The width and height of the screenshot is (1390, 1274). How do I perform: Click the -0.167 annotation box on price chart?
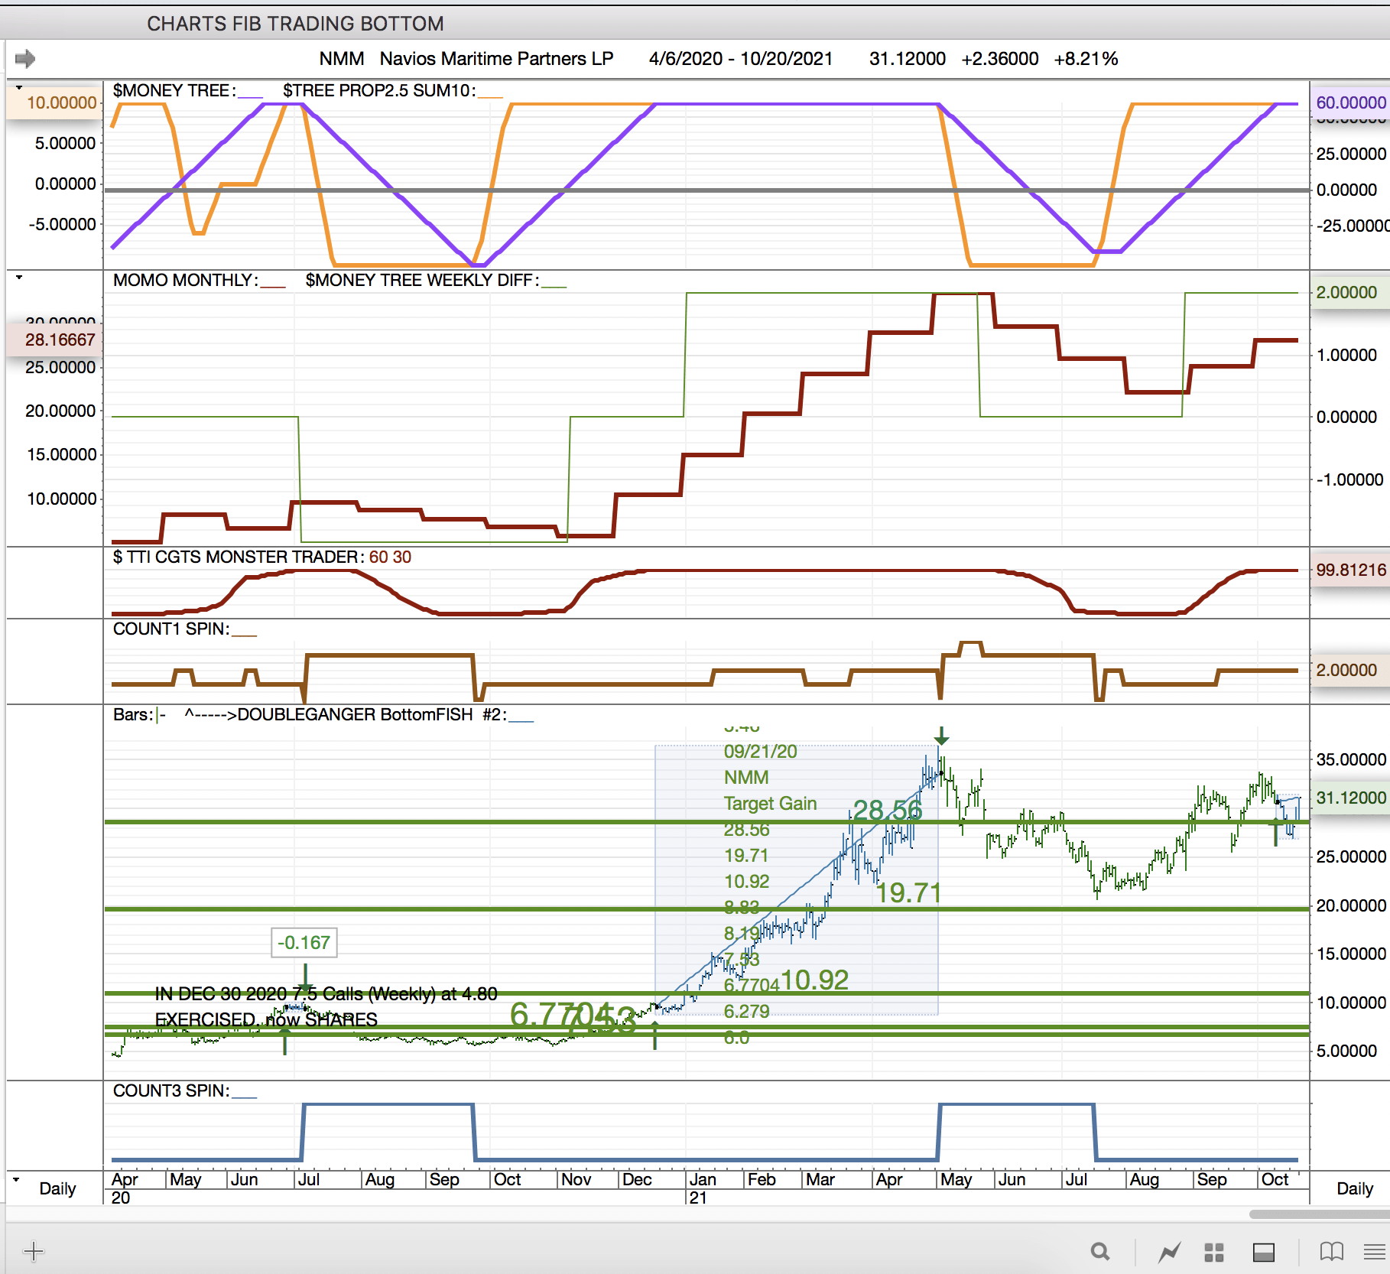tap(304, 943)
